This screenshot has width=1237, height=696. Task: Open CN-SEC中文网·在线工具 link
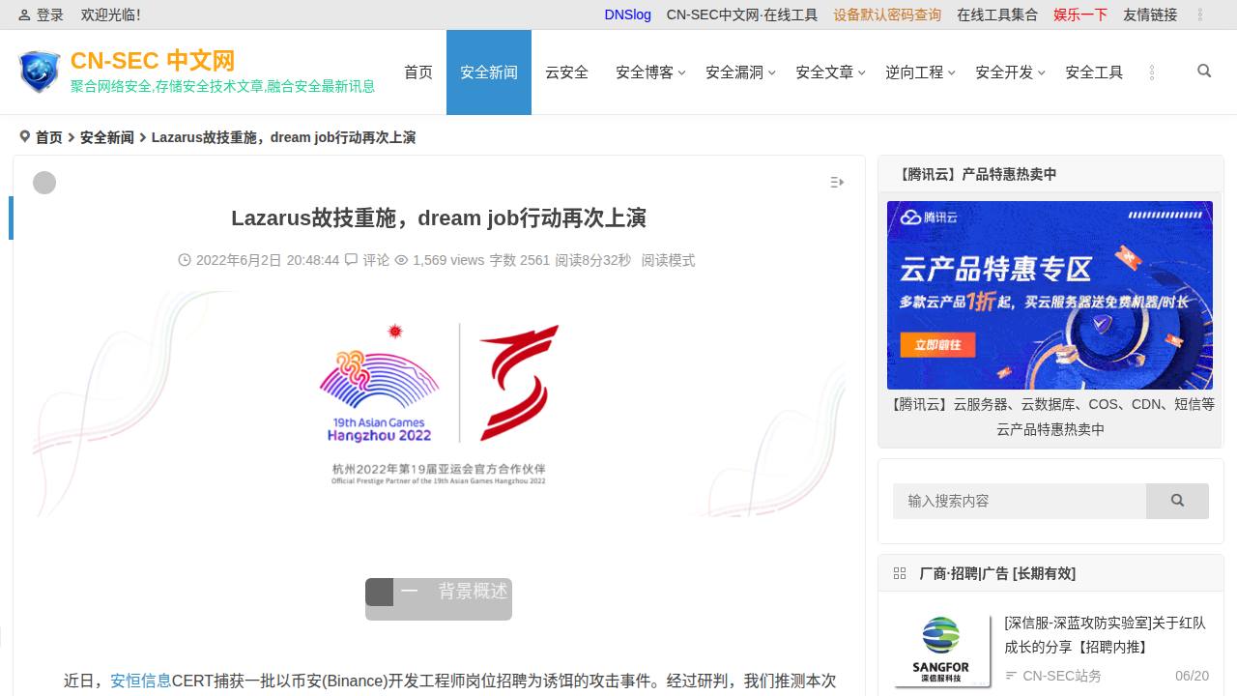pos(742,14)
